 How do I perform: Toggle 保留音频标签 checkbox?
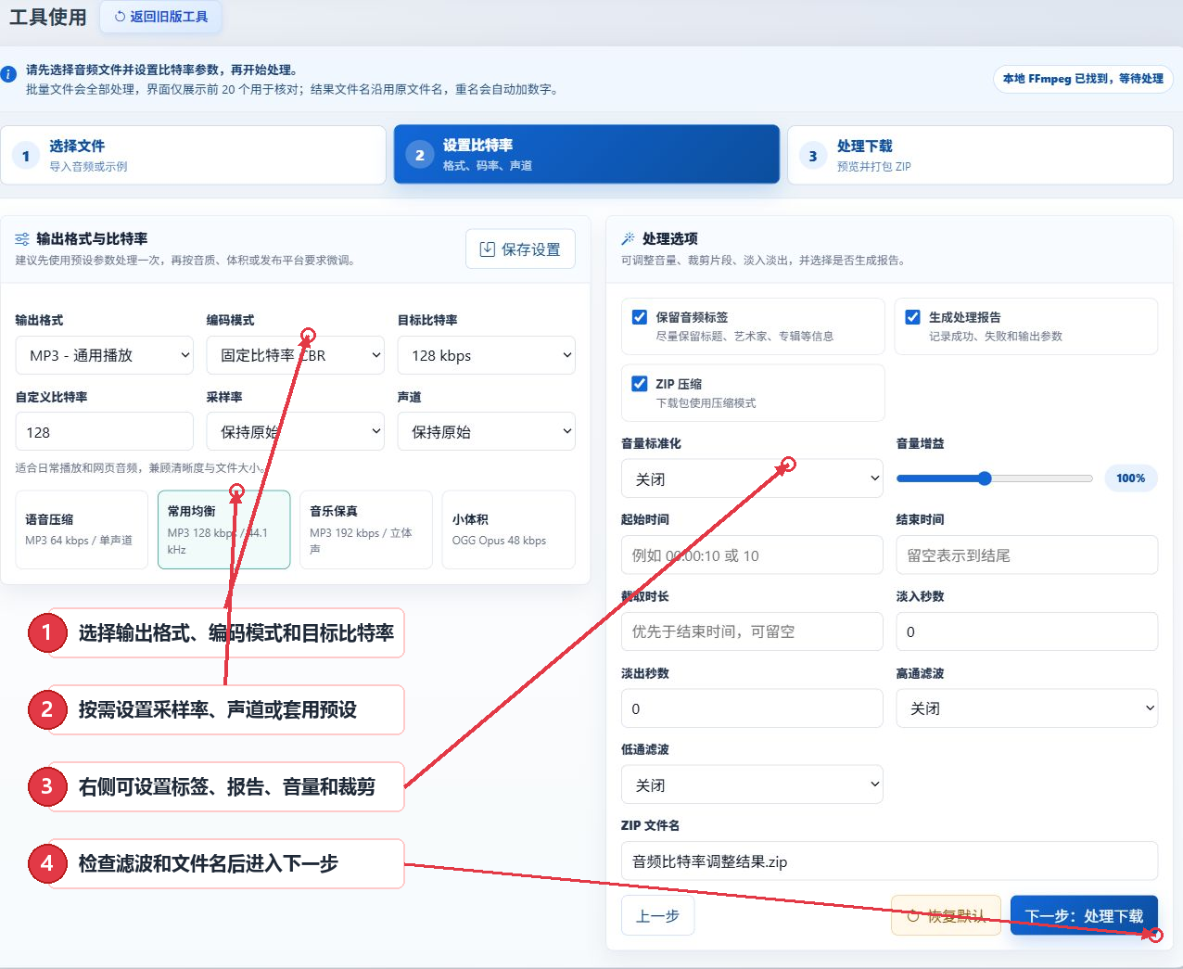pos(640,317)
